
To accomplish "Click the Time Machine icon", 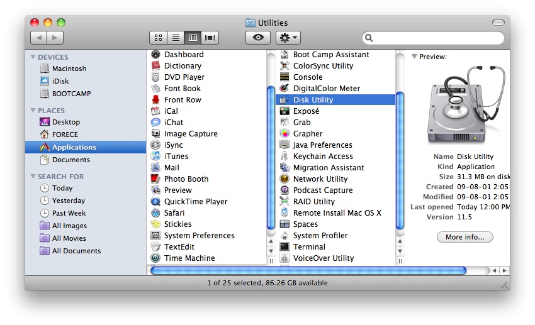I will click(x=155, y=258).
